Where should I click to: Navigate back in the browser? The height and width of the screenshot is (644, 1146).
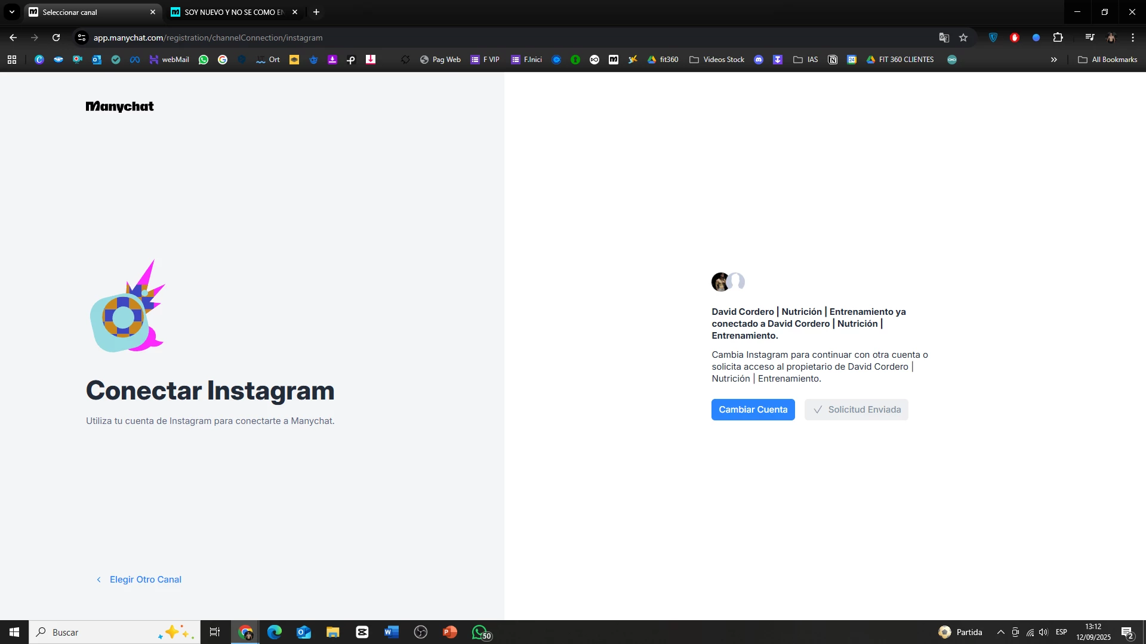(13, 38)
